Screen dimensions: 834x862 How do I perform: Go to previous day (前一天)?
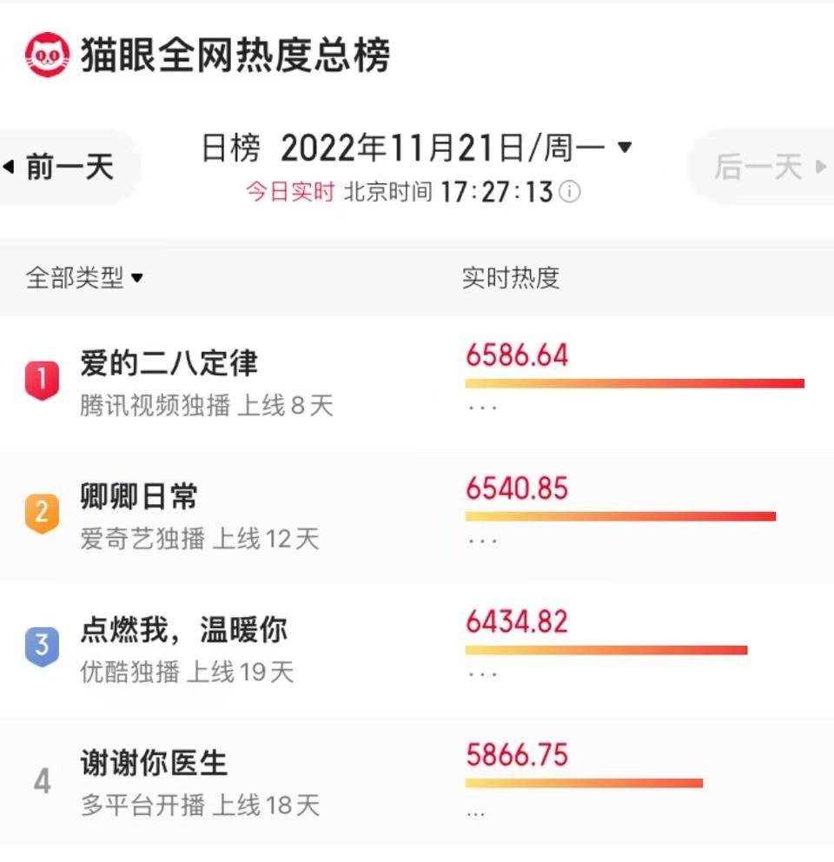[x=61, y=166]
